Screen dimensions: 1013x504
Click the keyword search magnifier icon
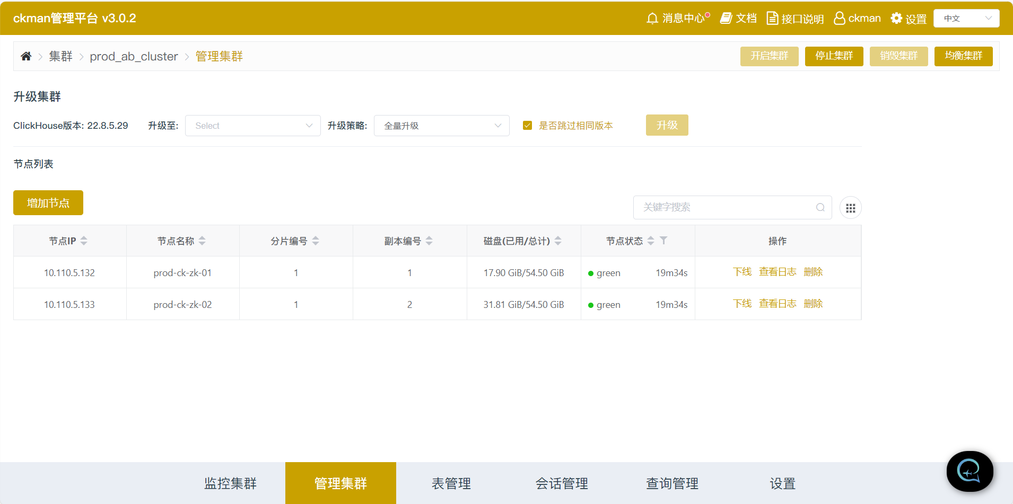tap(820, 207)
